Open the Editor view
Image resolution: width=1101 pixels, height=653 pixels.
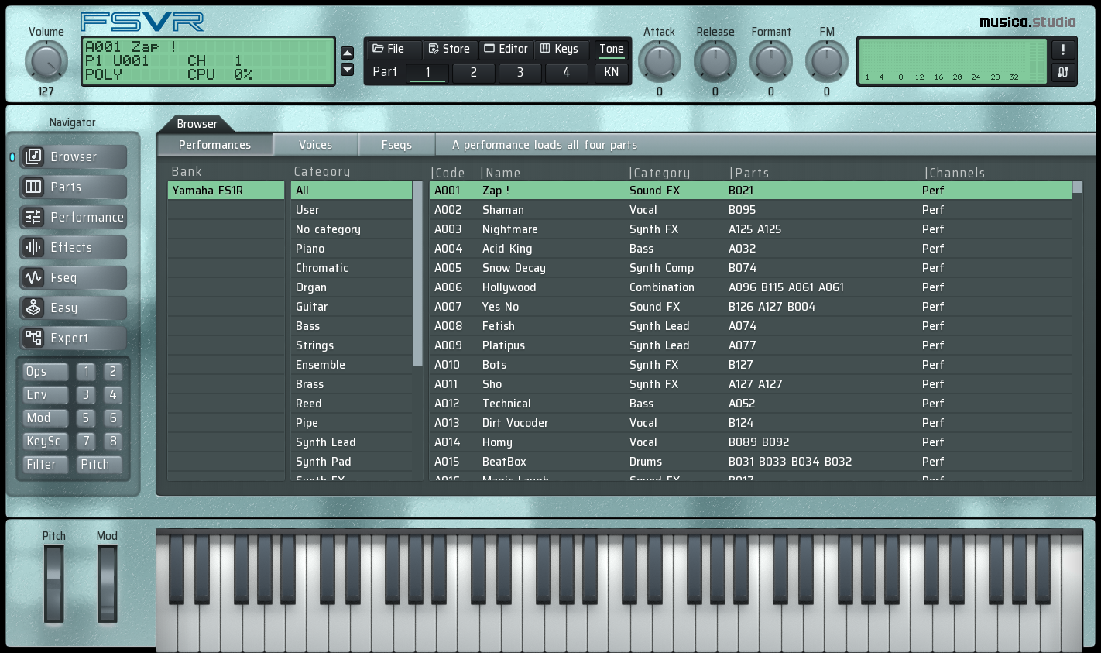coord(506,49)
